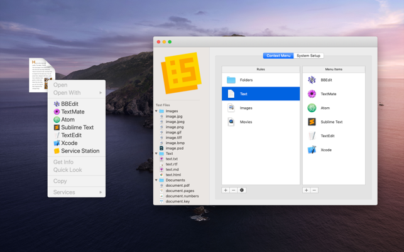Click the Rules column header
This screenshot has width=404, height=252.
point(261,69)
